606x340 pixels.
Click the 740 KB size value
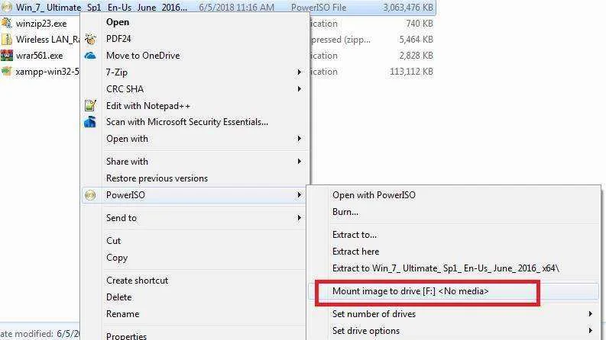coord(420,24)
